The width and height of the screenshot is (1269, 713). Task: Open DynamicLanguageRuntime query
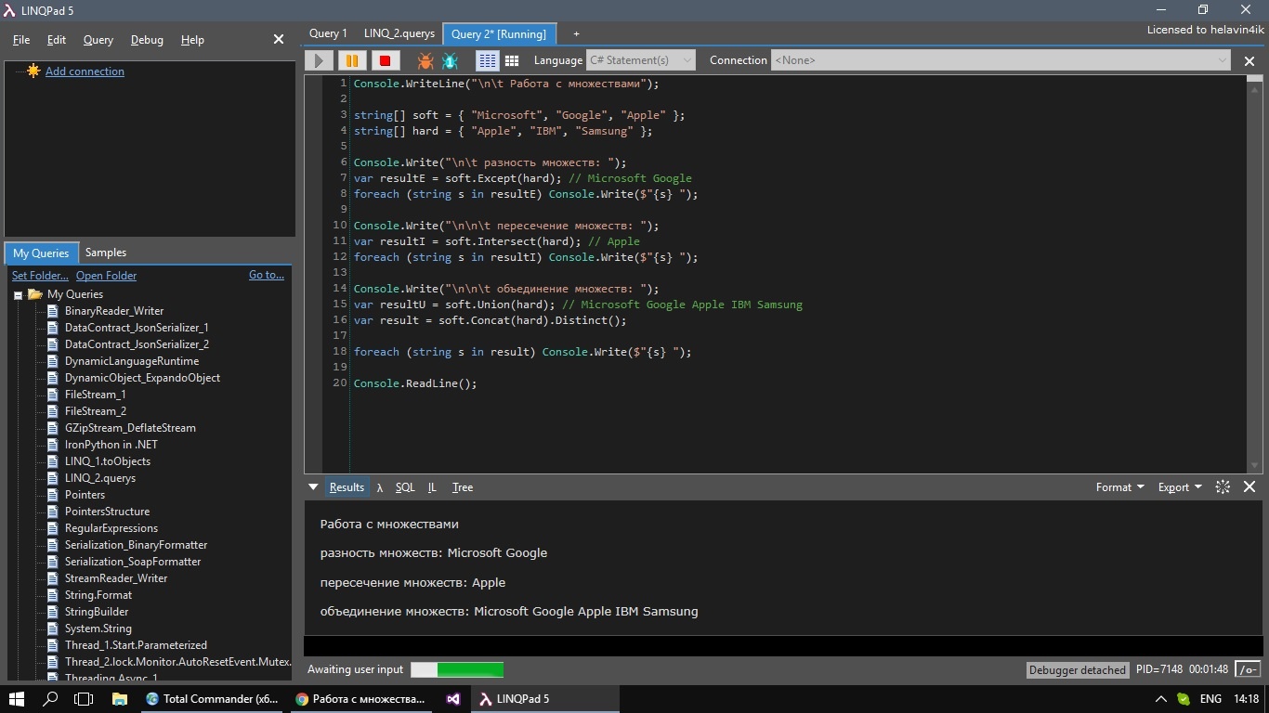click(132, 361)
